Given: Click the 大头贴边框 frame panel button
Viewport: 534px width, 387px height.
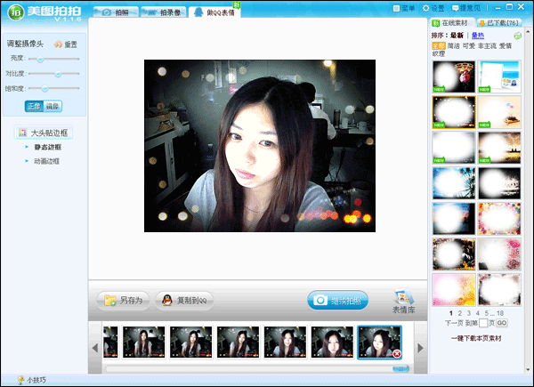Looking at the screenshot, I should 44,133.
